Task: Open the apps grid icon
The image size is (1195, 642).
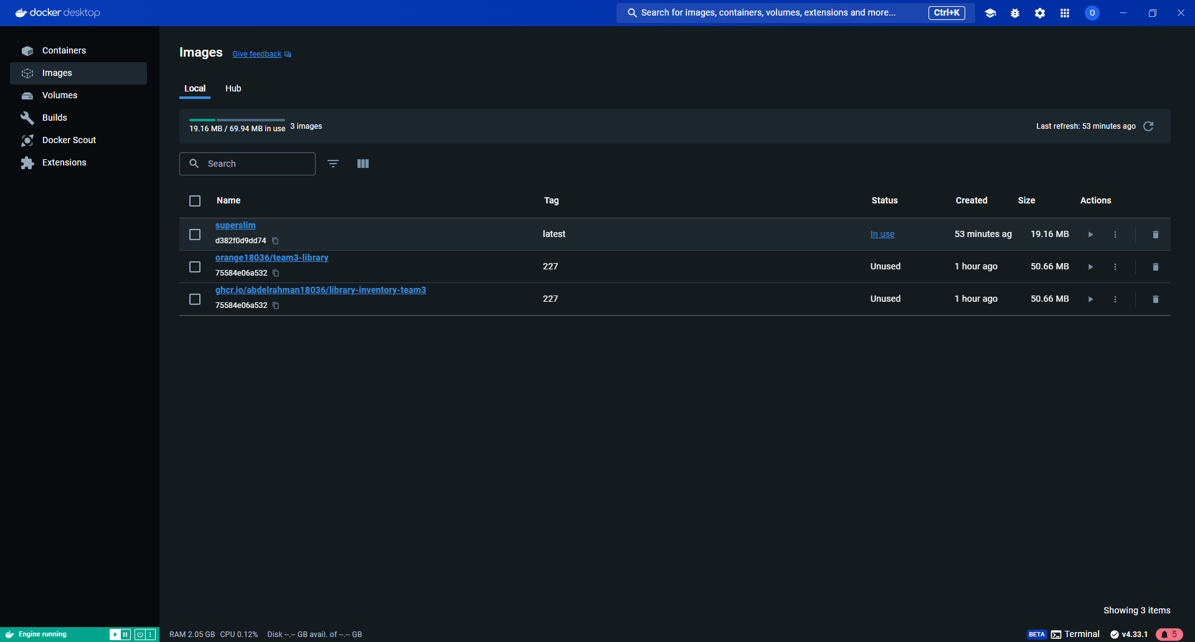Action: click(1065, 13)
